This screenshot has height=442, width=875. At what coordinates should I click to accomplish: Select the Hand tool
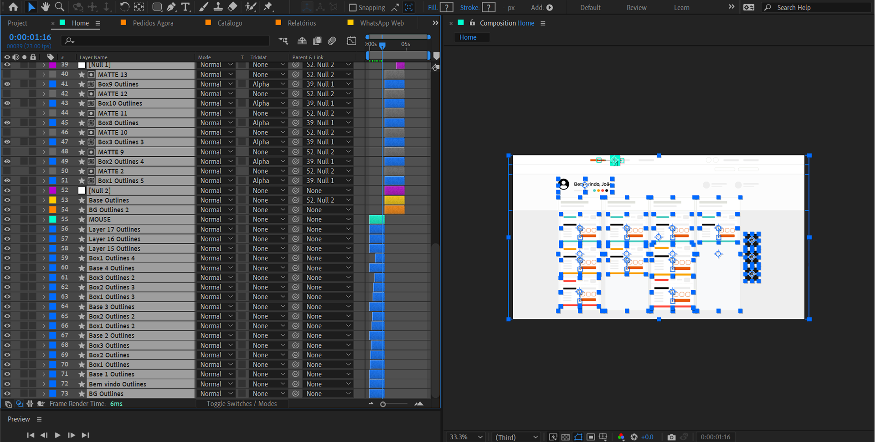(45, 7)
